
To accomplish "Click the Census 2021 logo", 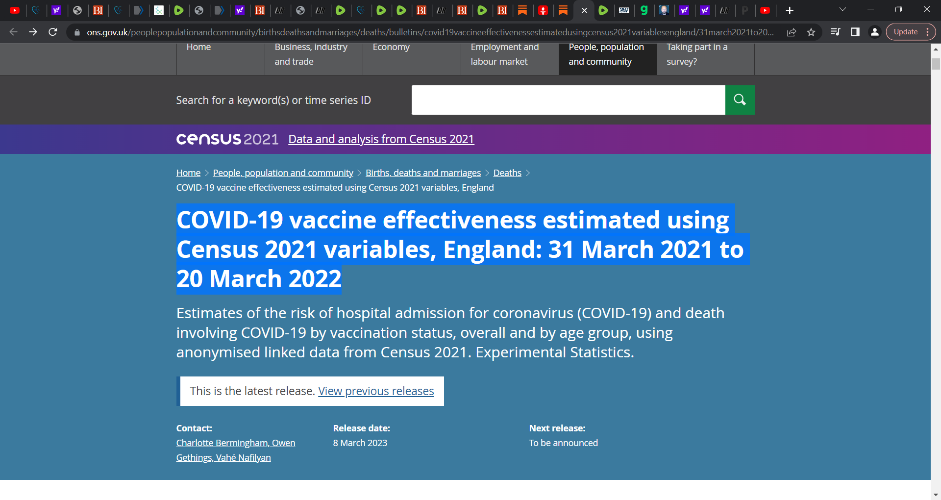I will [227, 139].
